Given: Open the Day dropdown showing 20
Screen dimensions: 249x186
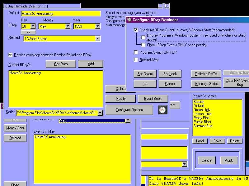Looking at the screenshot, I should [33, 26].
